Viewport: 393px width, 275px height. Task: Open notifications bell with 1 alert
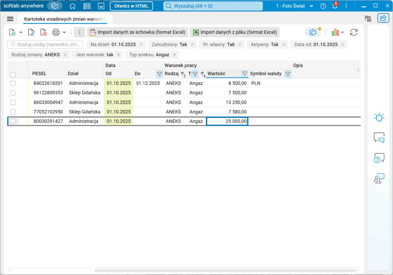tap(335, 5)
